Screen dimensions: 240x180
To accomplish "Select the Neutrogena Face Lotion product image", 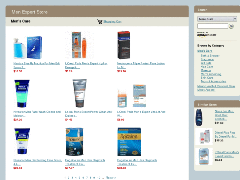I will [124, 45].
